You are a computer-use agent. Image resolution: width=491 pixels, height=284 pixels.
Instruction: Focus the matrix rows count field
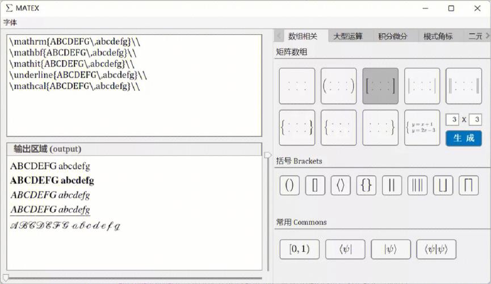pyautogui.click(x=452, y=119)
